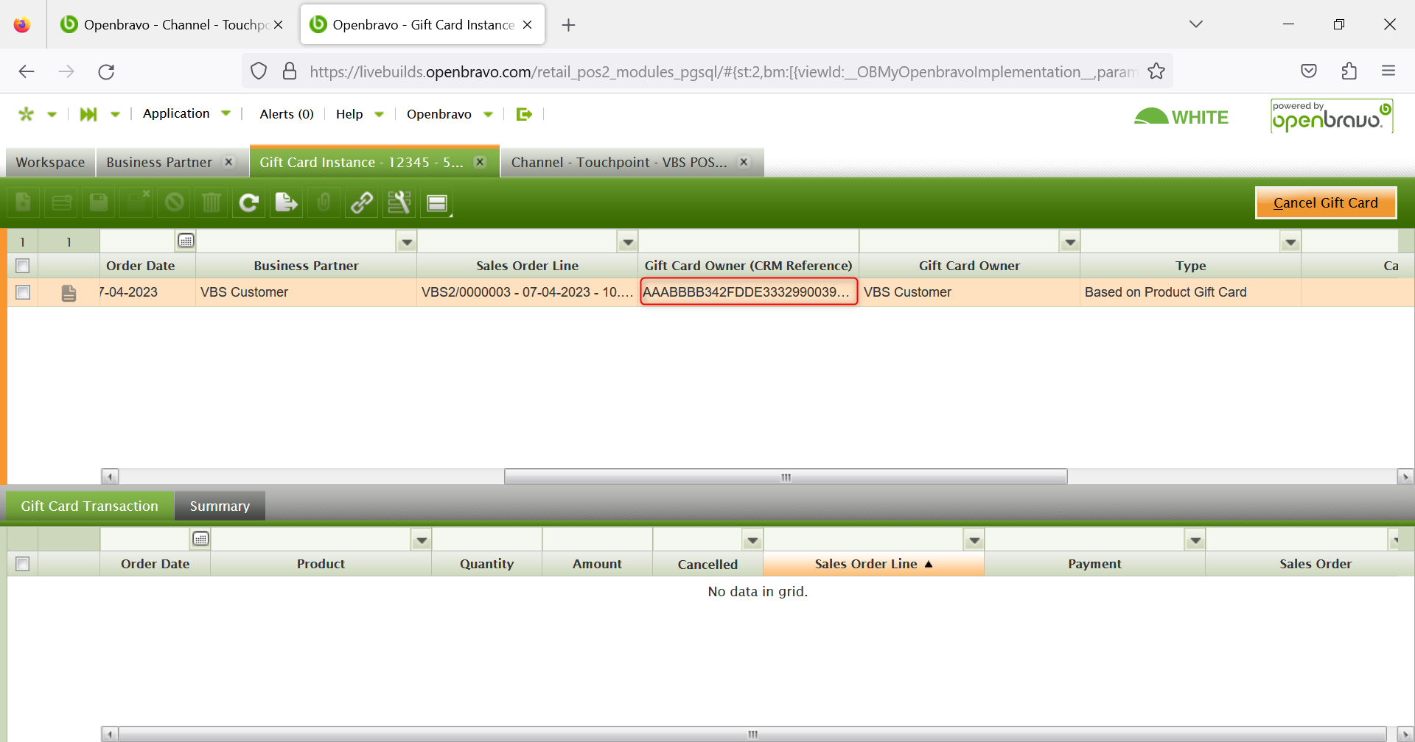Open the Firefox application menu
The height and width of the screenshot is (742, 1415).
(x=1388, y=71)
